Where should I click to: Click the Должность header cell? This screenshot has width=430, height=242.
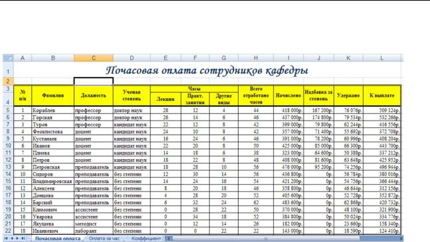point(94,95)
